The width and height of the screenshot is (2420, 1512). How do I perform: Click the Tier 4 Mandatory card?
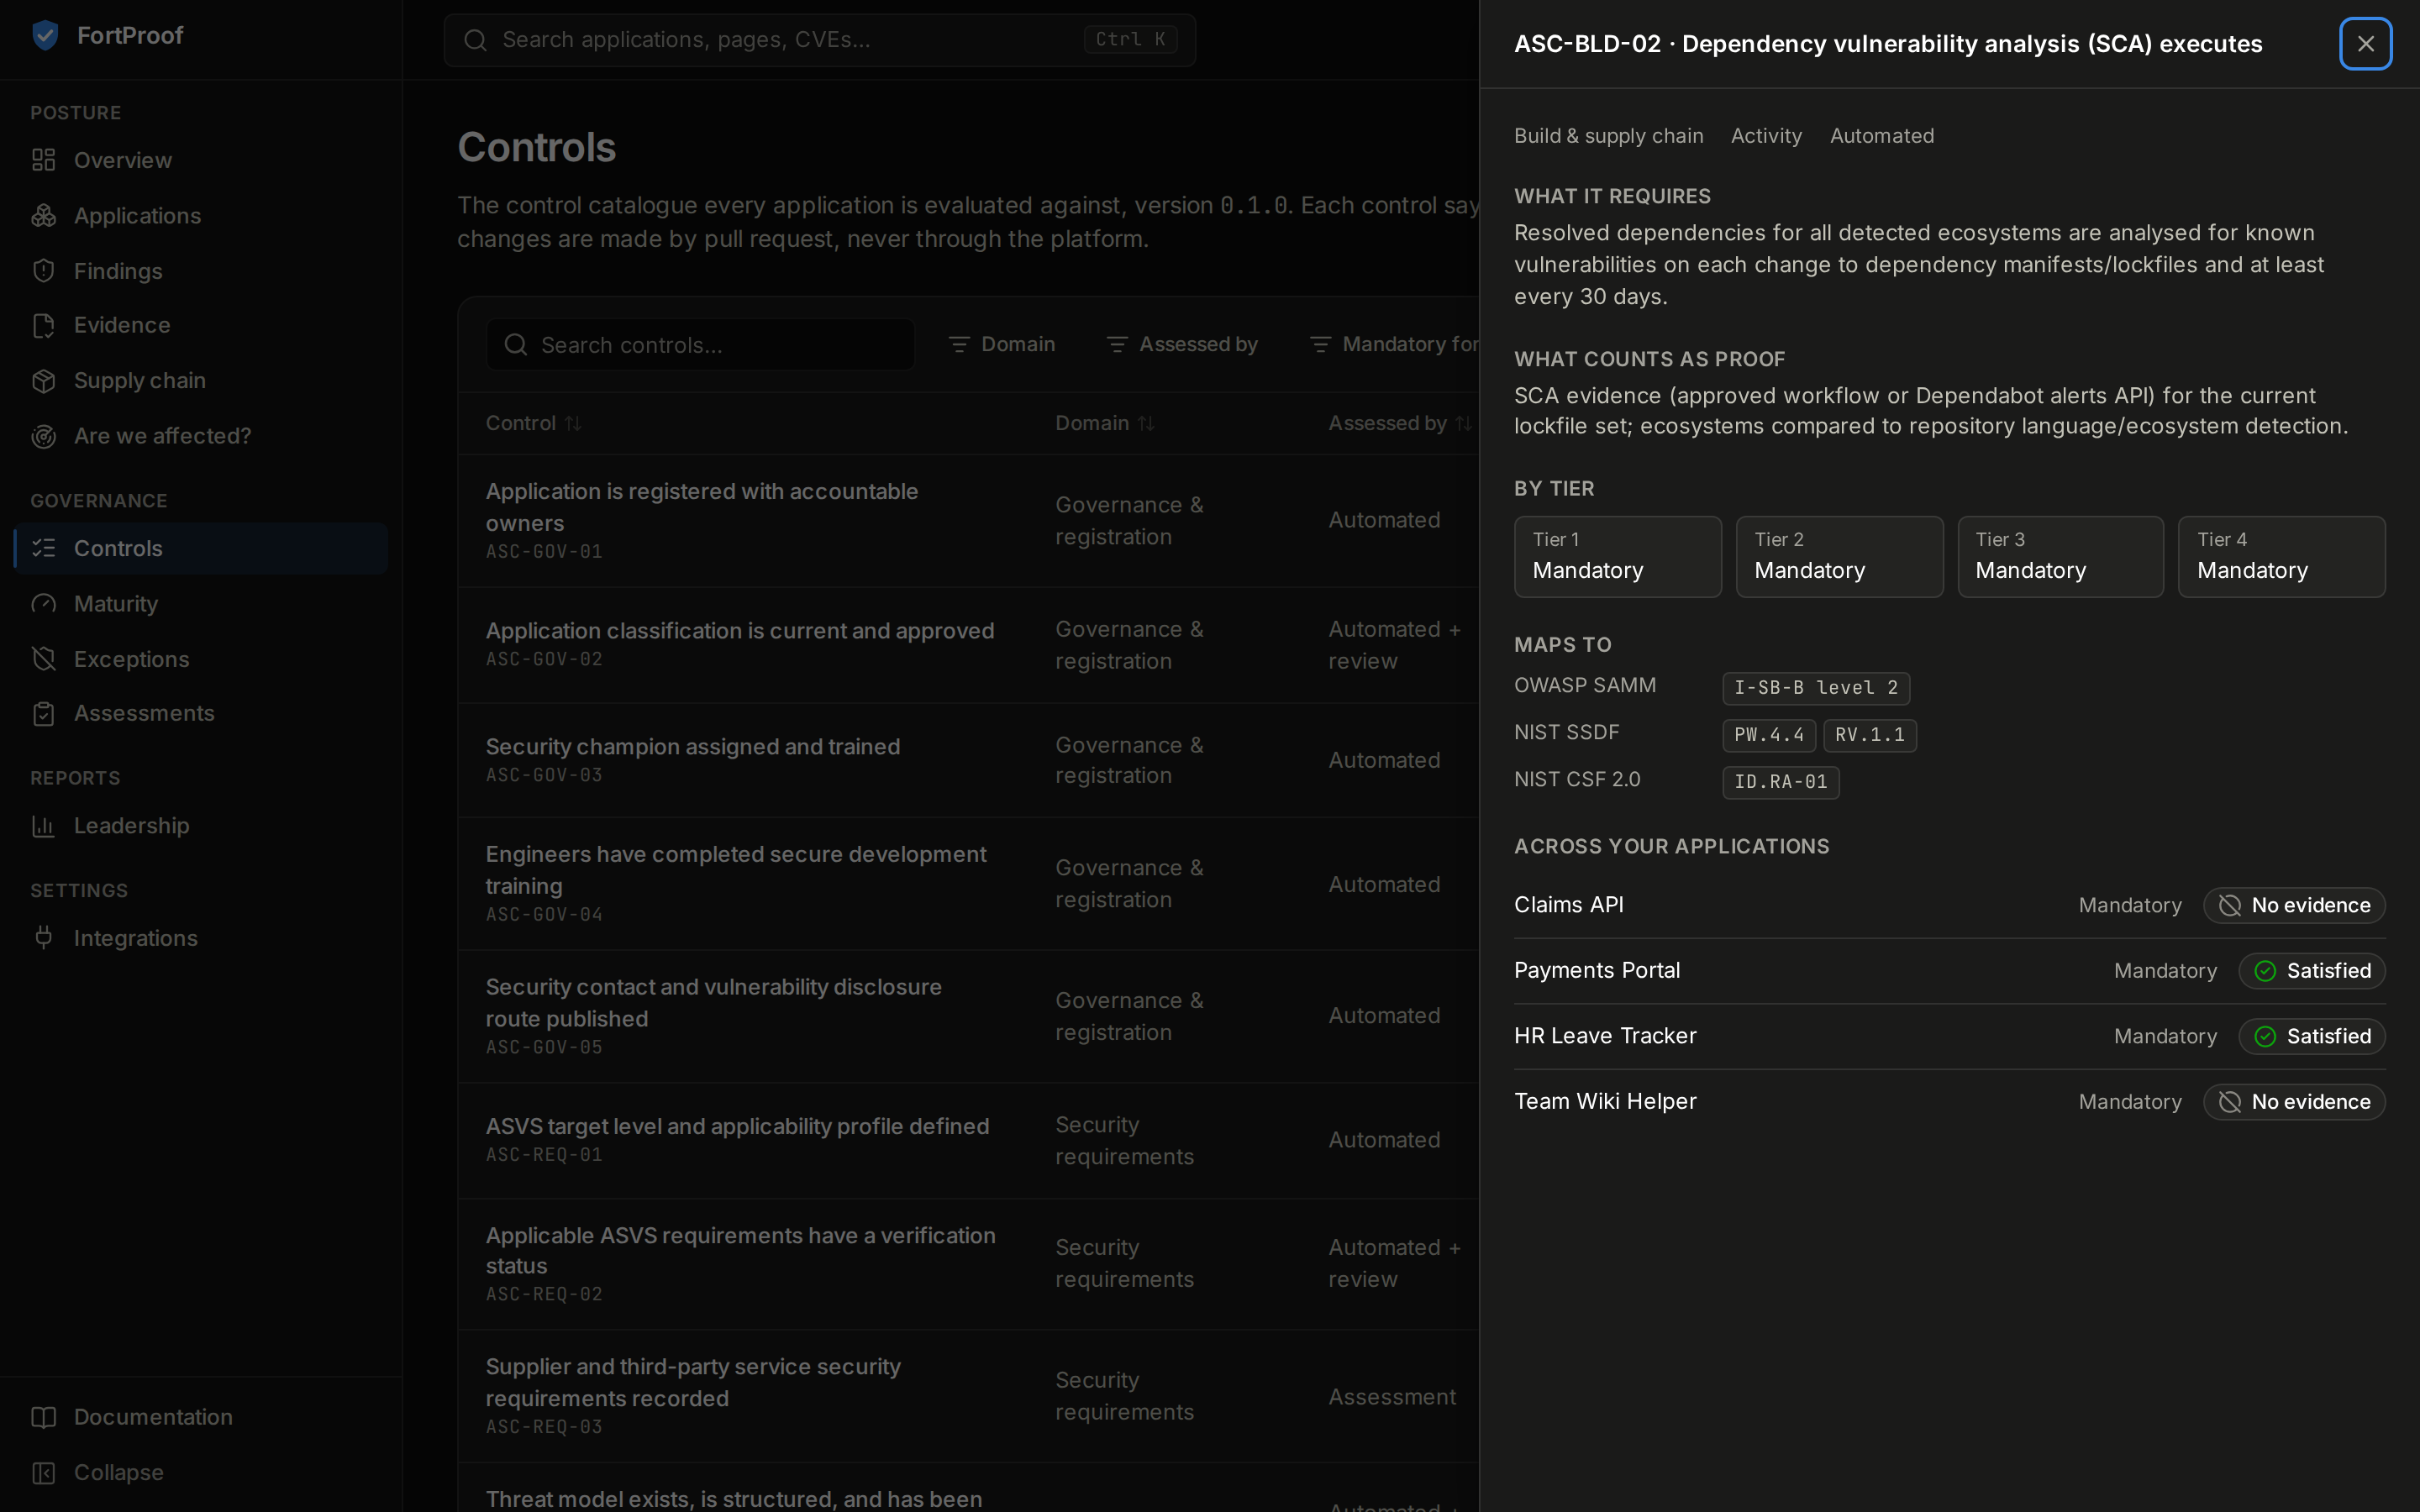coord(2281,557)
